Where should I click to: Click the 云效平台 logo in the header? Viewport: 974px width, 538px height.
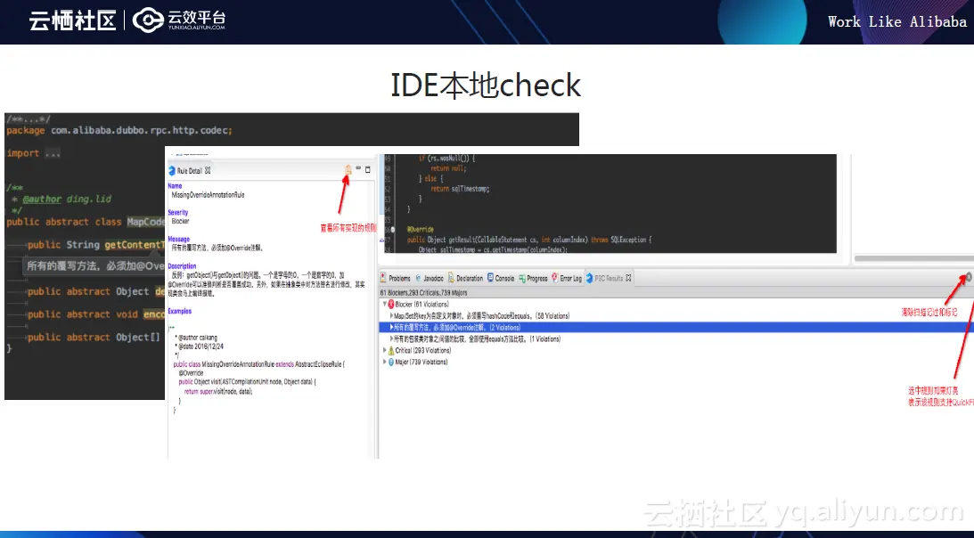(x=179, y=20)
